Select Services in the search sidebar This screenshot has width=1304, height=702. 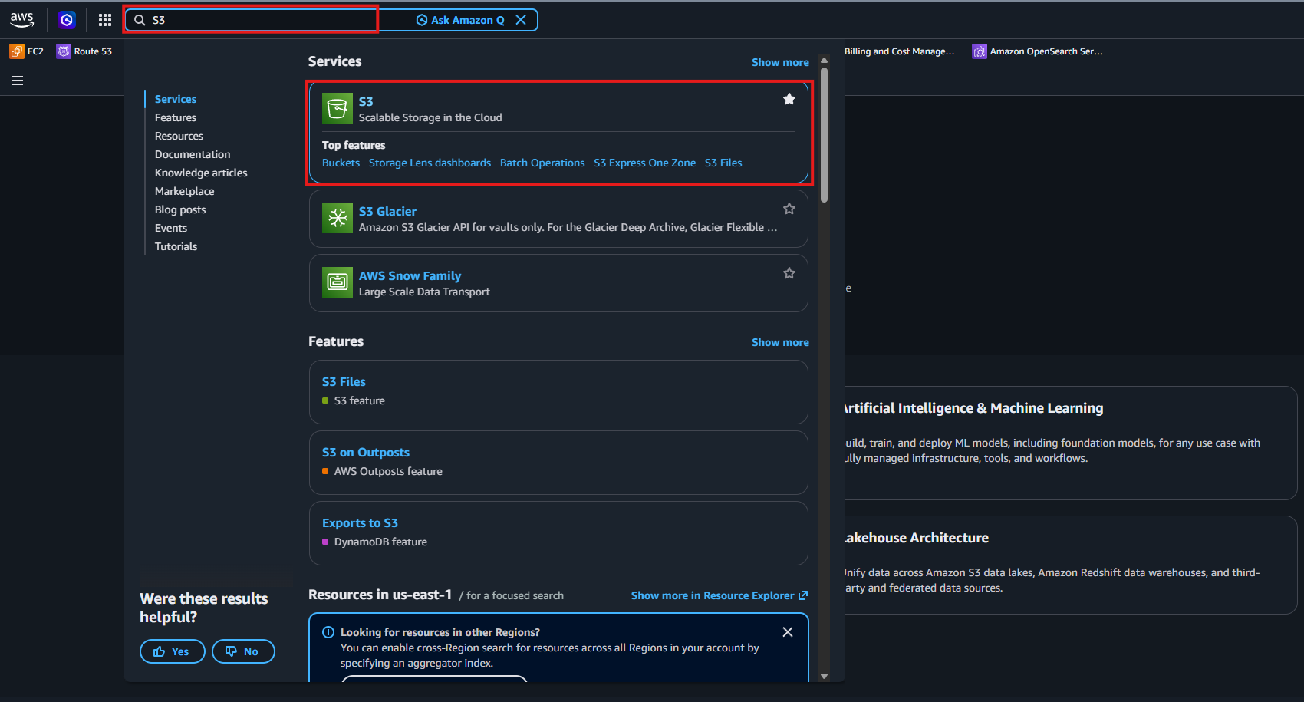click(x=176, y=99)
